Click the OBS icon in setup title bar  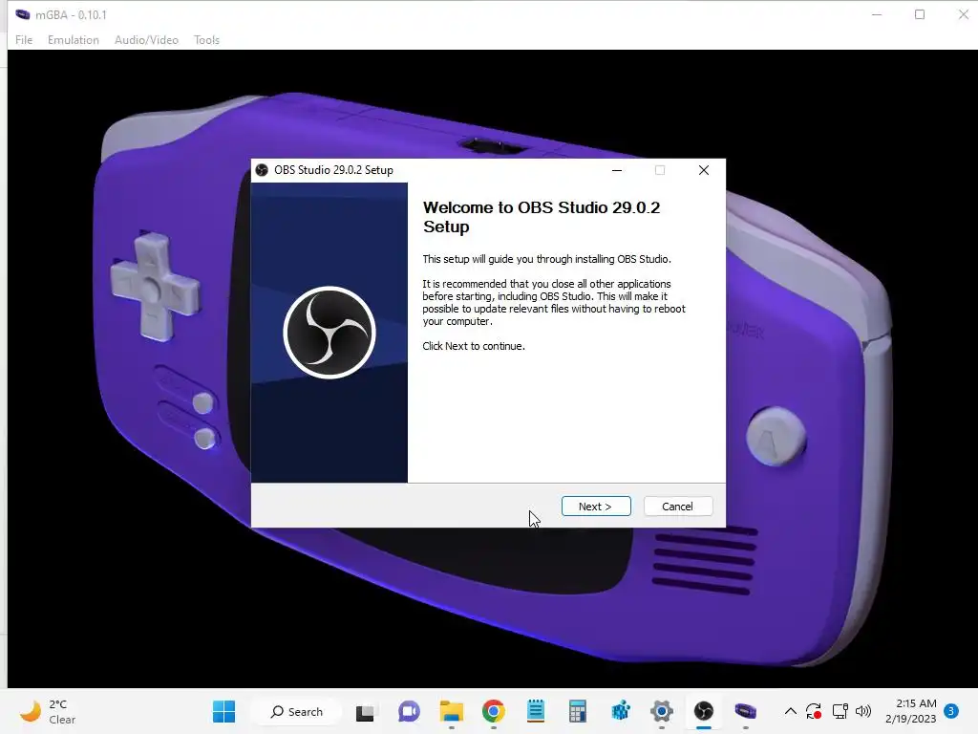[262, 170]
